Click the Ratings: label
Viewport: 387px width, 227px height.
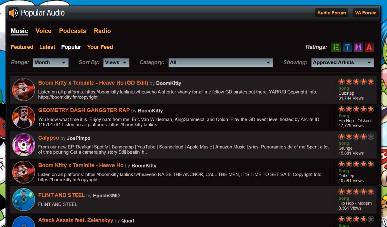coord(316,47)
